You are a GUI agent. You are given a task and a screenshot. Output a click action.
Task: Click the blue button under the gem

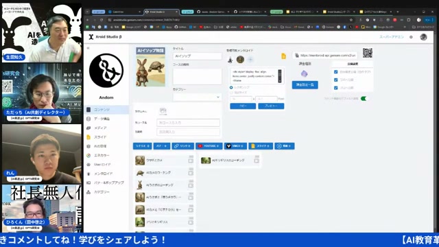[x=305, y=84]
